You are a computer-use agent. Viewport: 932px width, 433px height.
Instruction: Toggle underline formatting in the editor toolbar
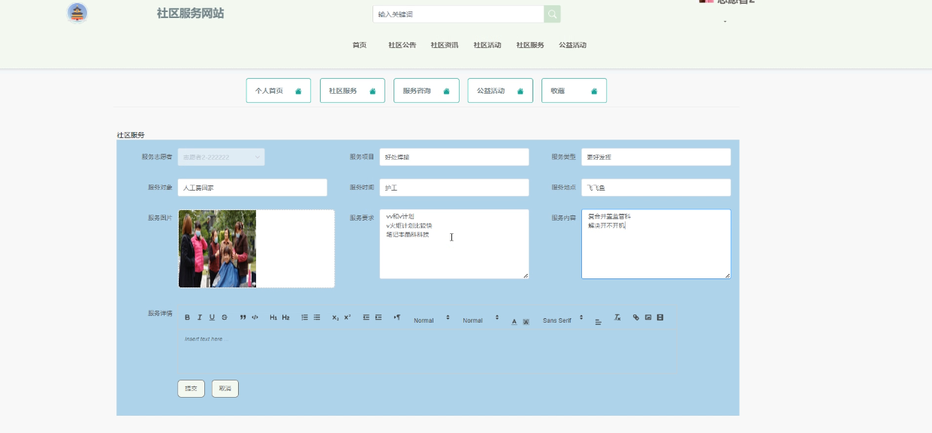pos(212,317)
